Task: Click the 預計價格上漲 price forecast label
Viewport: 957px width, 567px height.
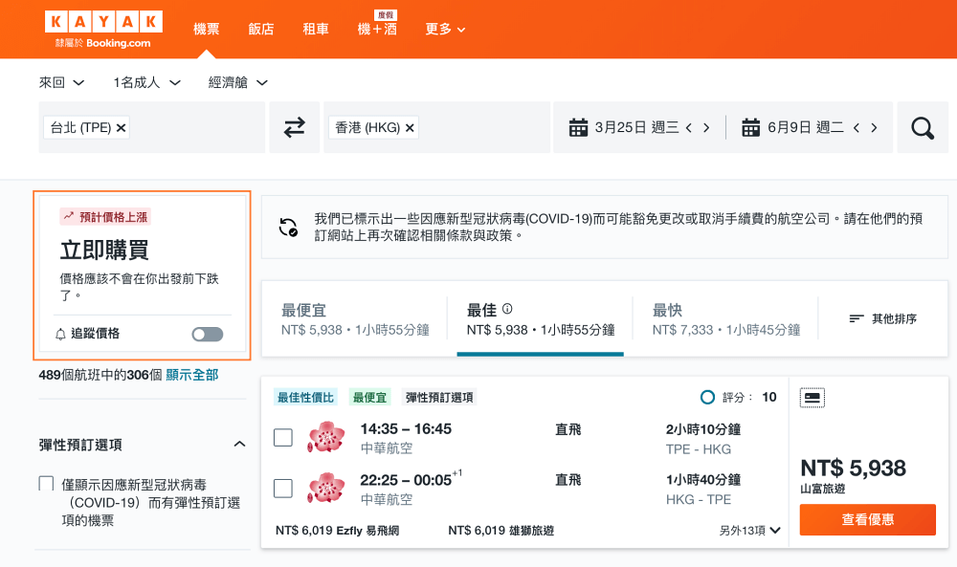Action: click(105, 216)
